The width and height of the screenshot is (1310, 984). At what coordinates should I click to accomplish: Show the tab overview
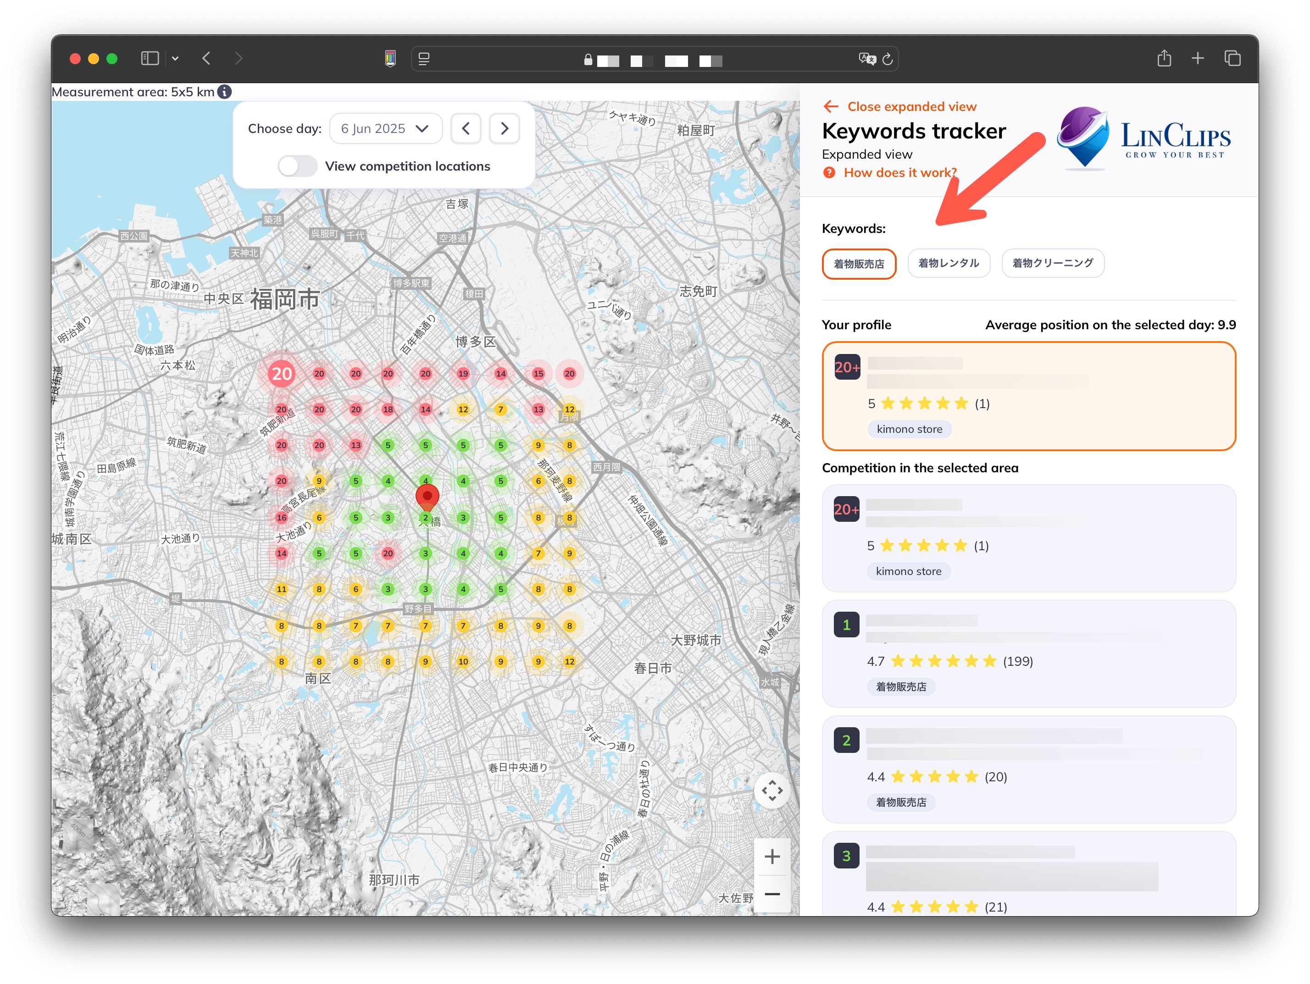coord(1232,58)
